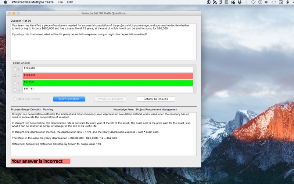
Task: Click the angle brackets menu bar icon
Action: 274,2
